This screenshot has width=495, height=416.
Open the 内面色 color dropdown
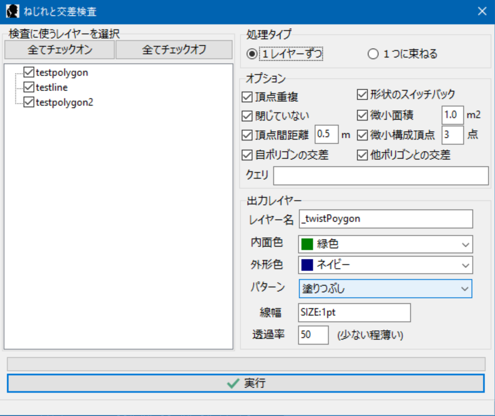point(385,243)
